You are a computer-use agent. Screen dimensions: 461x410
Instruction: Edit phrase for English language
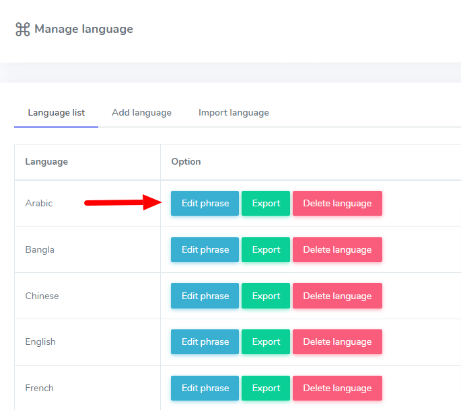point(205,342)
